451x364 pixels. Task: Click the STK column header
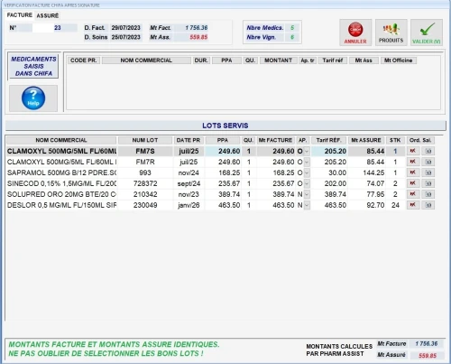click(395, 140)
